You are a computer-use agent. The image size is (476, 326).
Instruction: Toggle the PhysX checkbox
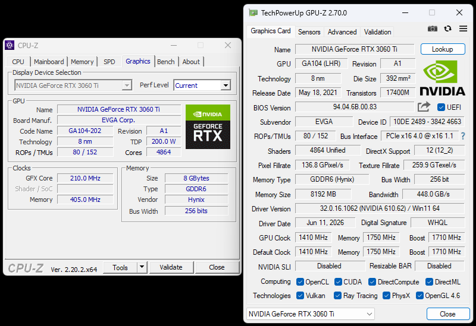pyautogui.click(x=386, y=295)
